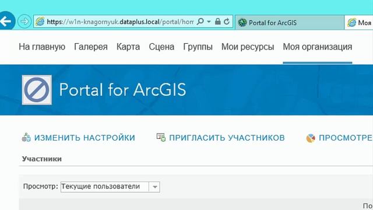Open Моя организация section
Screen dimensions: 373x210
pos(317,47)
